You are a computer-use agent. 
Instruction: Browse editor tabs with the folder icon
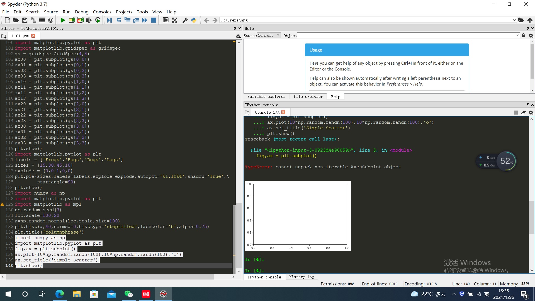(4, 36)
